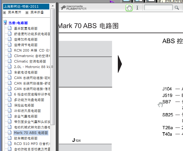
Task: Click the sidebar vertical scrollbar thumb
Action: [x=53, y=67]
